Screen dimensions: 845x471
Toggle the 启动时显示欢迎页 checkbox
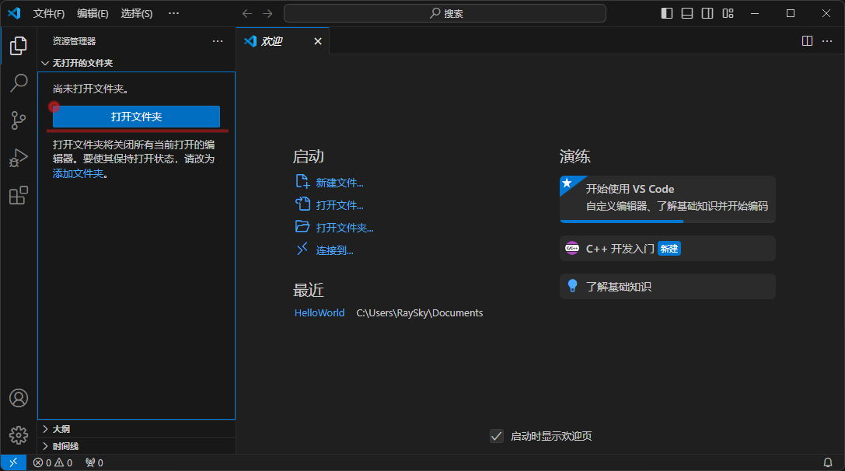[x=496, y=436]
